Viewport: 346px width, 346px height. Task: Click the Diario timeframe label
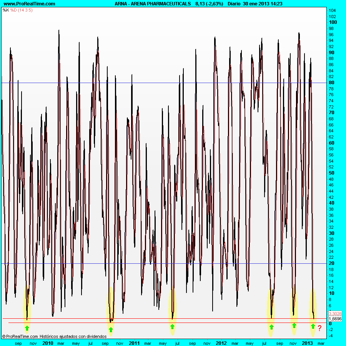pyautogui.click(x=234, y=4)
